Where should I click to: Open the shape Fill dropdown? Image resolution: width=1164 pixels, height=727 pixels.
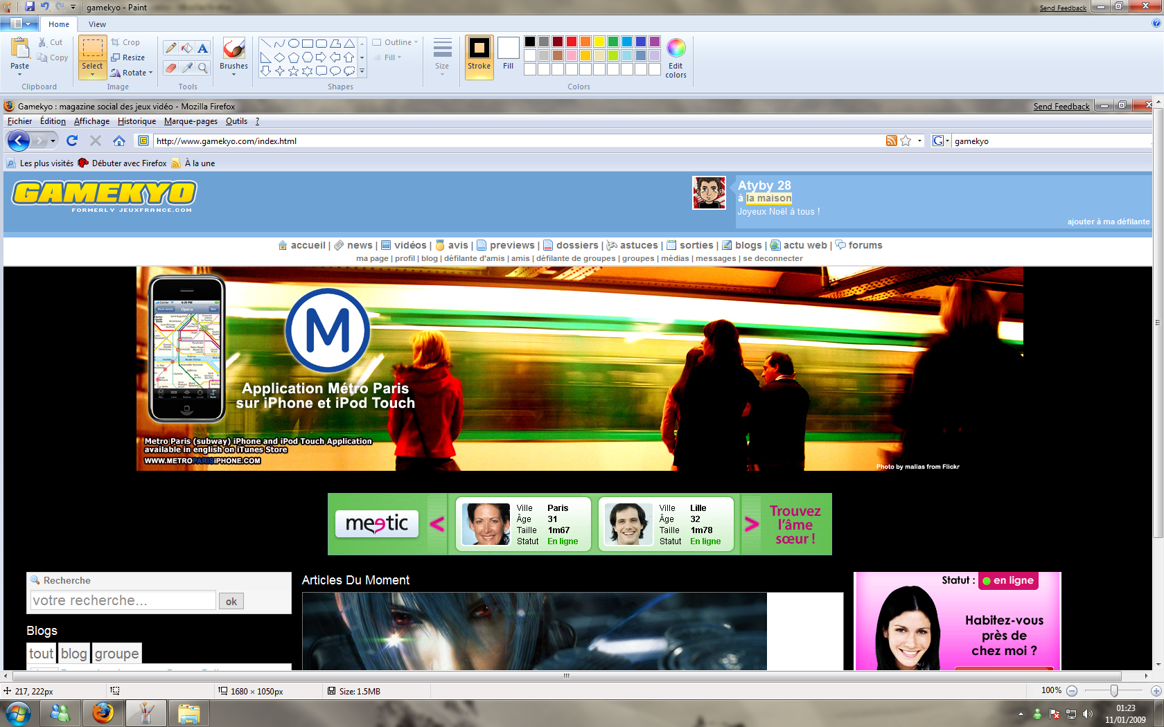387,57
